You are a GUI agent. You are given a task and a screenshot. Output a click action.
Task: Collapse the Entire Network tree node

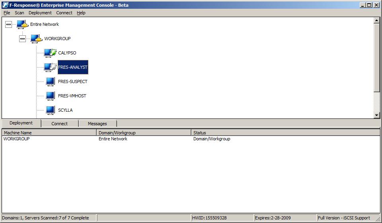[x=8, y=24]
